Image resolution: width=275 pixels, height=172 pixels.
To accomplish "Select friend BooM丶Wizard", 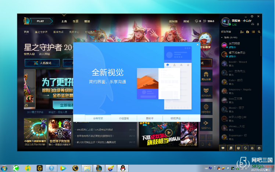I will coord(240,64).
